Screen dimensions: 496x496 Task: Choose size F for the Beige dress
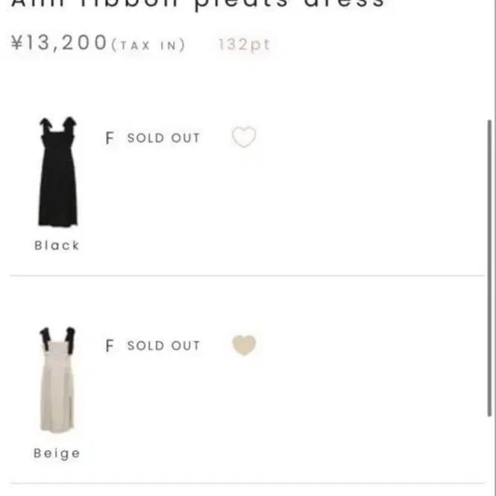pos(110,346)
